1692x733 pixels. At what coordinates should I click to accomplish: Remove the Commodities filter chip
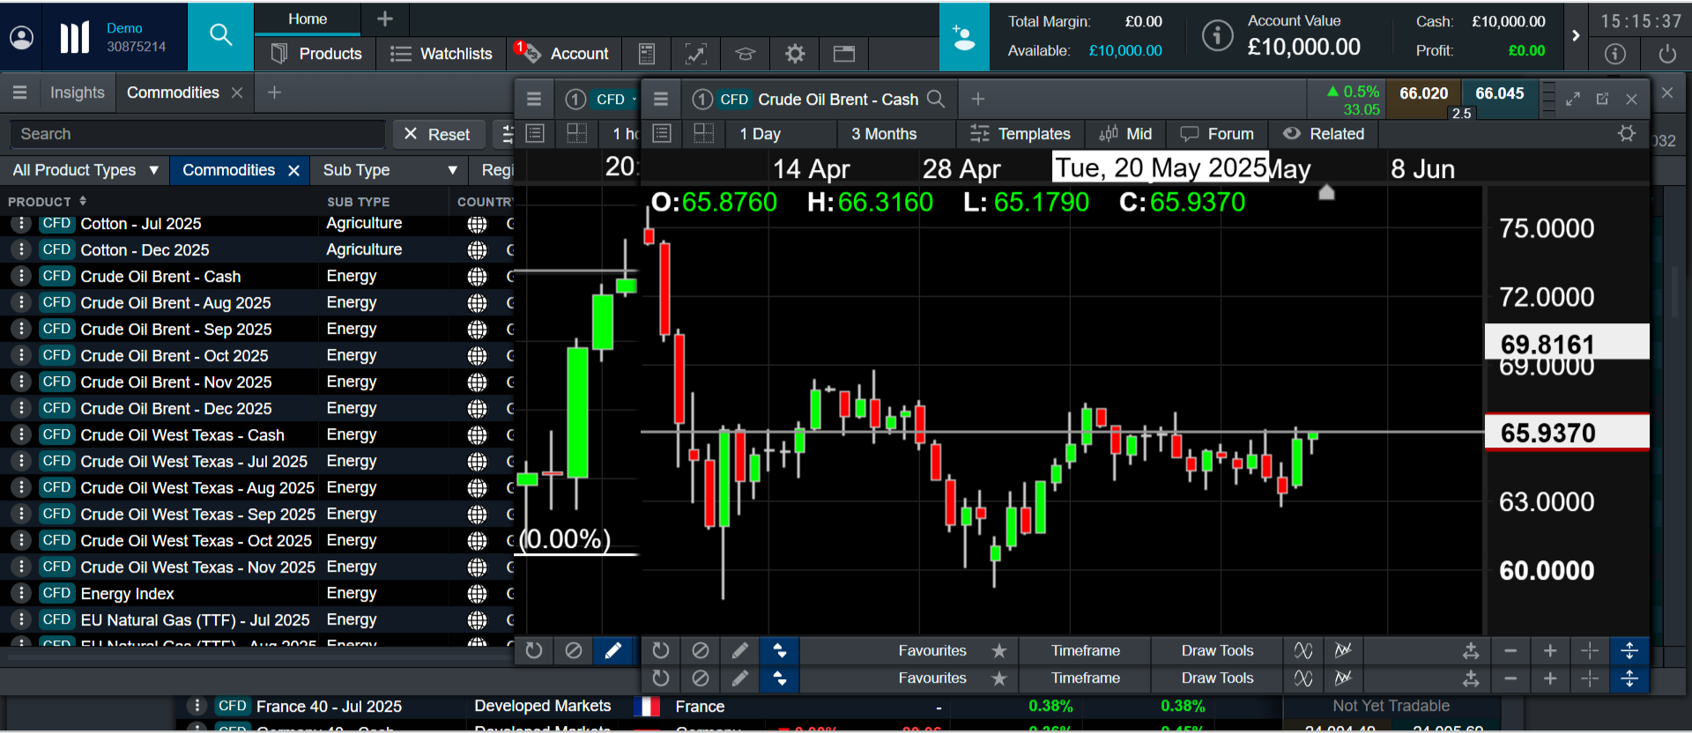(x=293, y=170)
